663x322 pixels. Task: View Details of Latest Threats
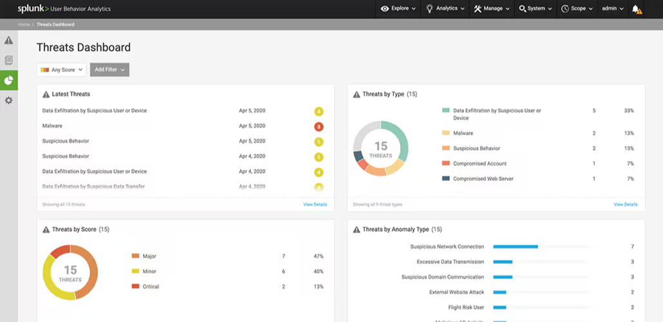click(x=315, y=205)
